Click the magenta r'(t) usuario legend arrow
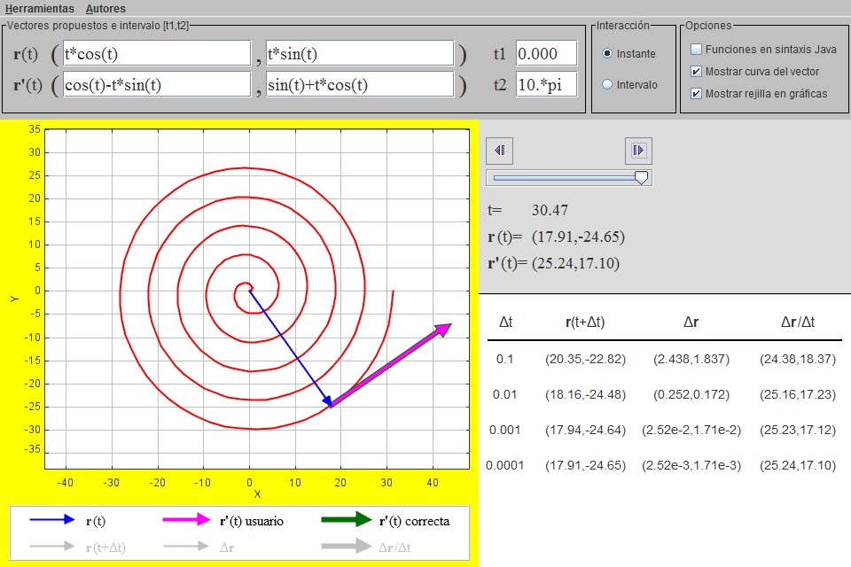 click(186, 520)
